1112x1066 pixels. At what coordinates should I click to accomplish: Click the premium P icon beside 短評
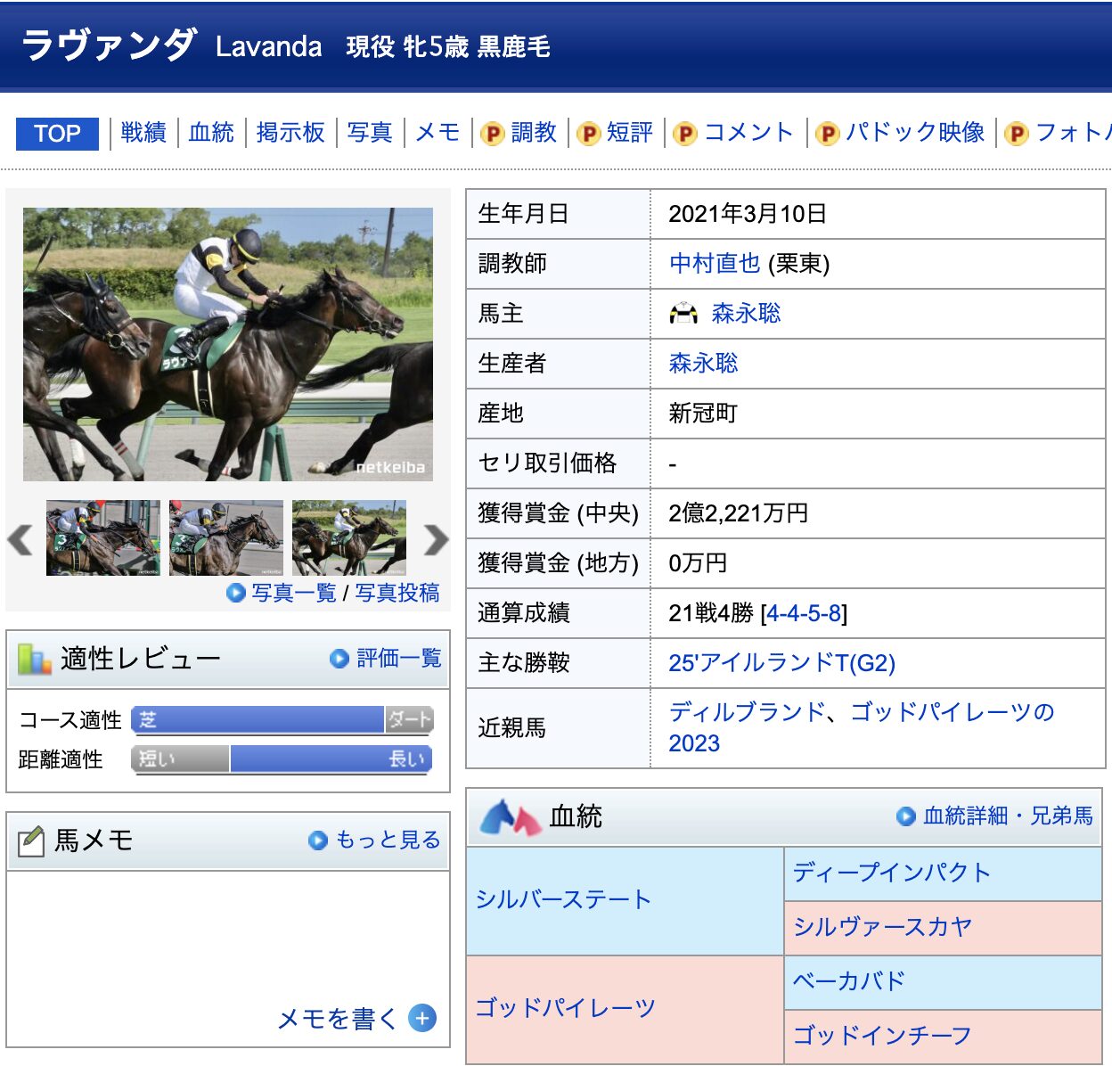tap(588, 134)
